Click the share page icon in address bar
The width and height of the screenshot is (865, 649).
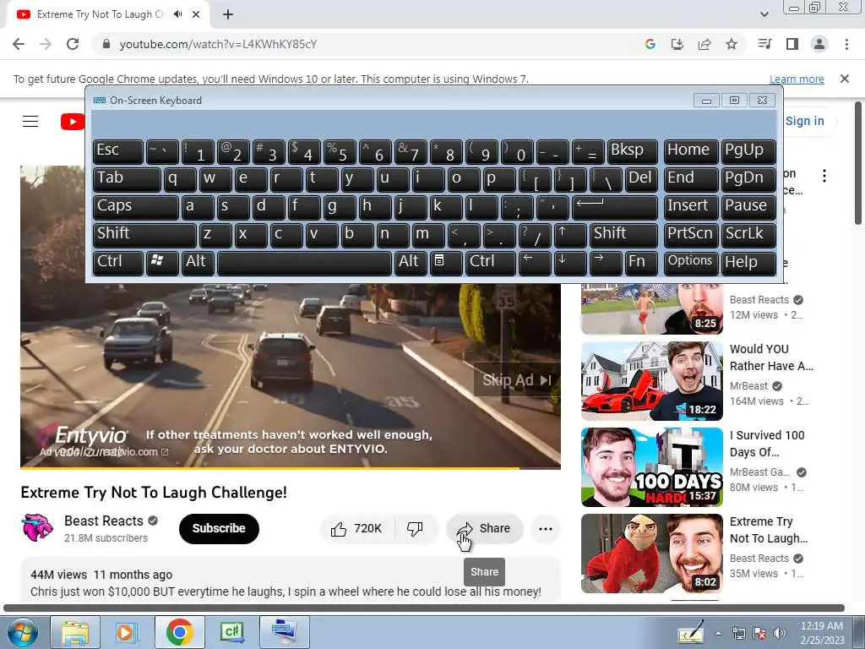705,44
